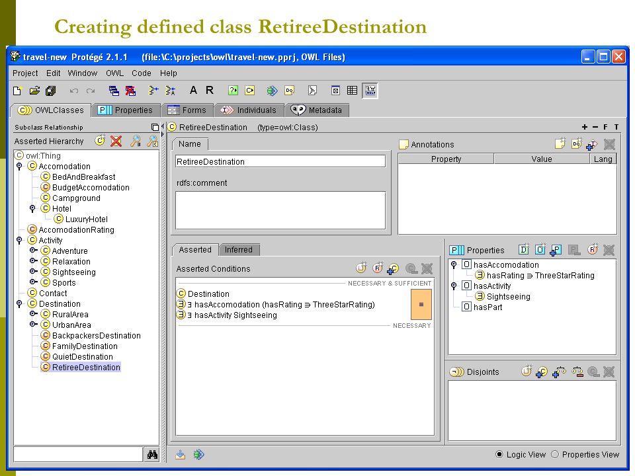
Task: Click the F button in class header
Action: coord(605,127)
